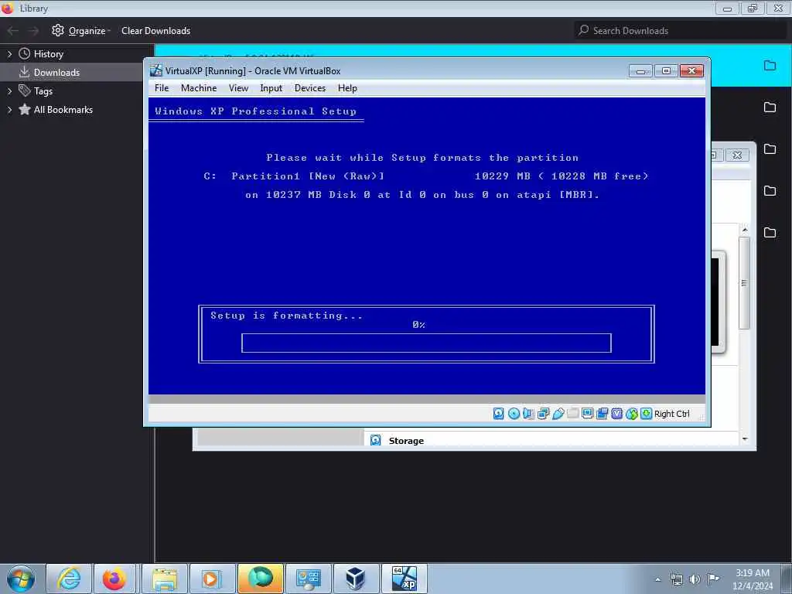
Task: Expand the Tags tree node
Action: (x=9, y=91)
